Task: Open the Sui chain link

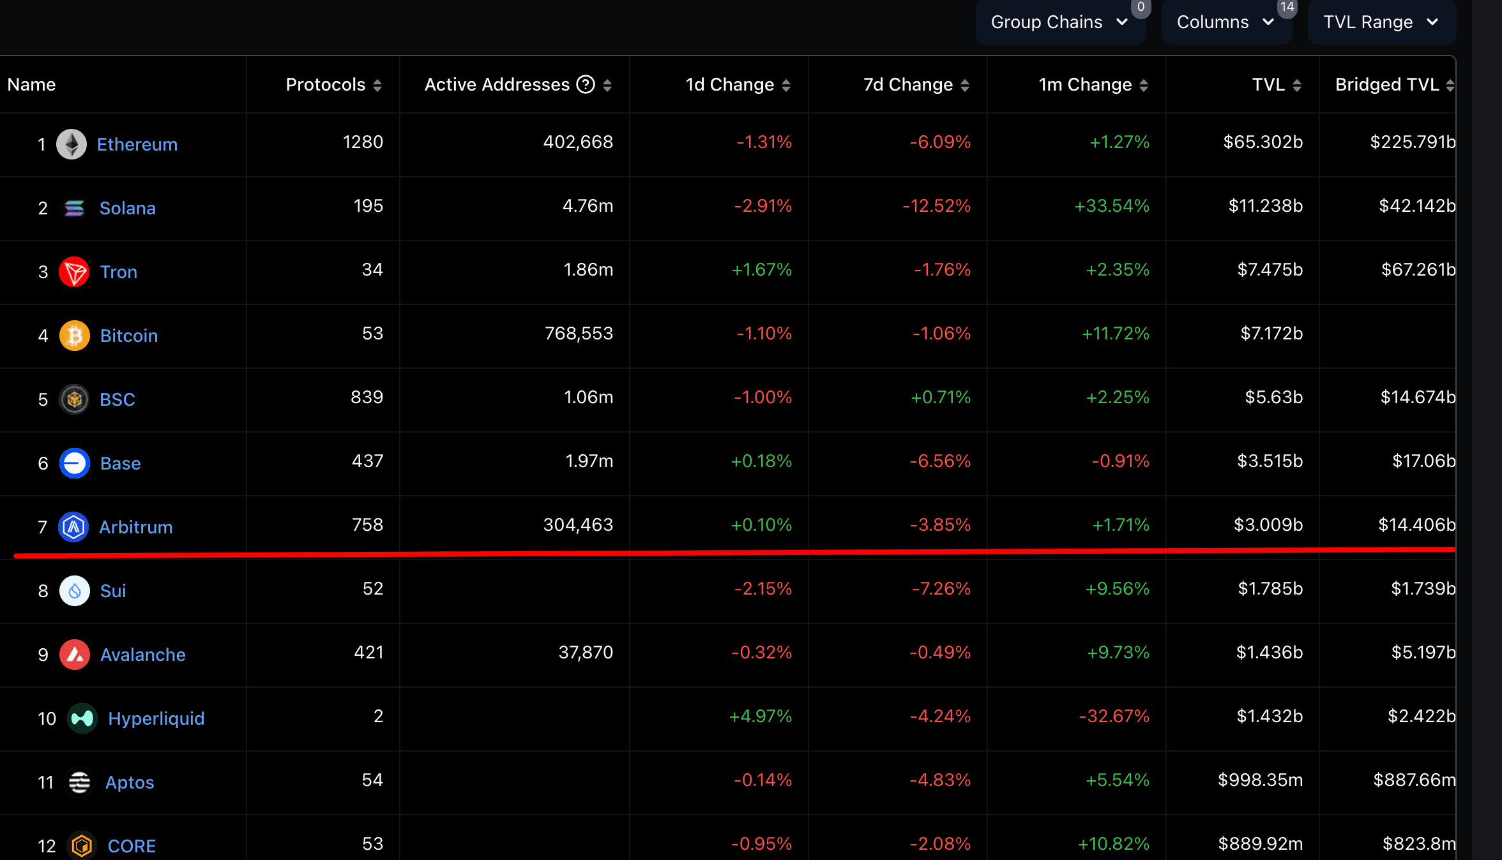Action: point(113,591)
